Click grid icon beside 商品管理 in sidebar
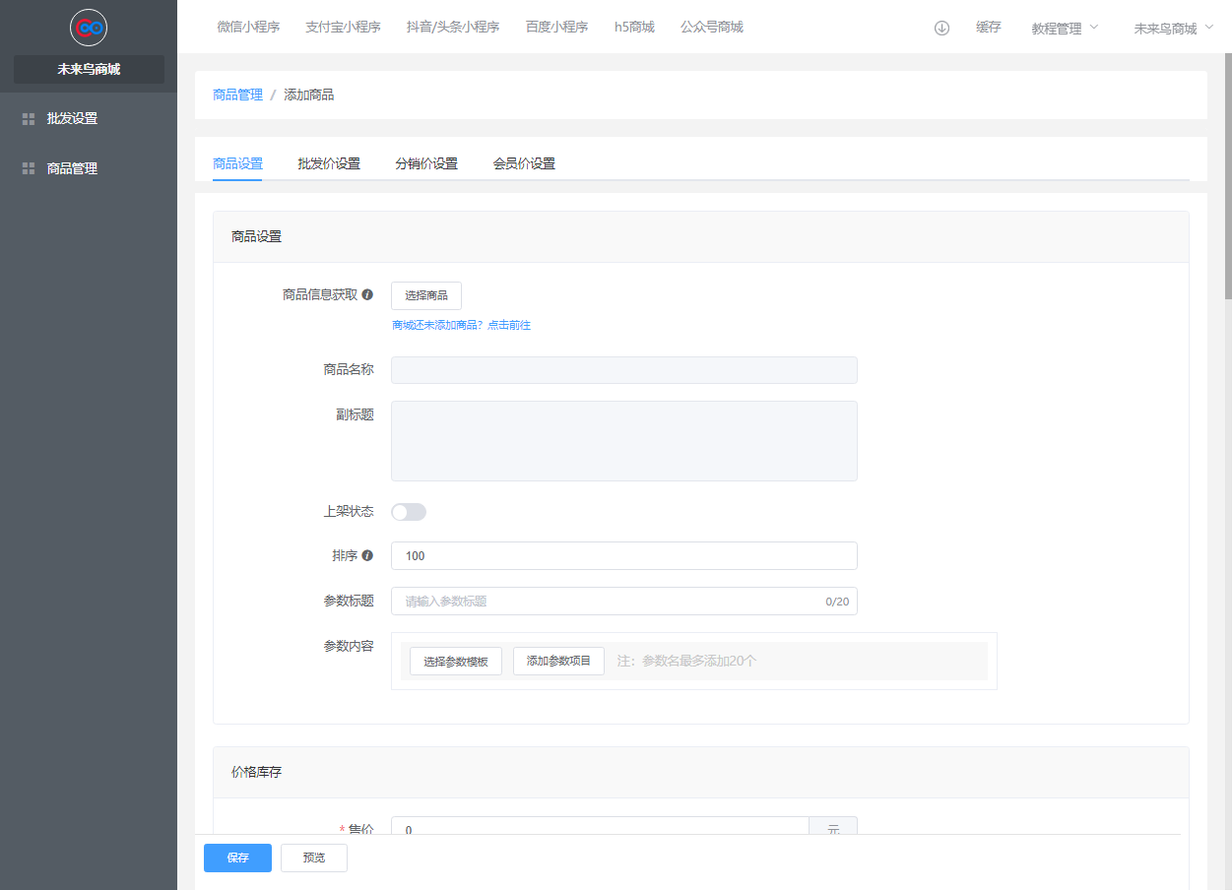This screenshot has width=1232, height=890. 29,168
